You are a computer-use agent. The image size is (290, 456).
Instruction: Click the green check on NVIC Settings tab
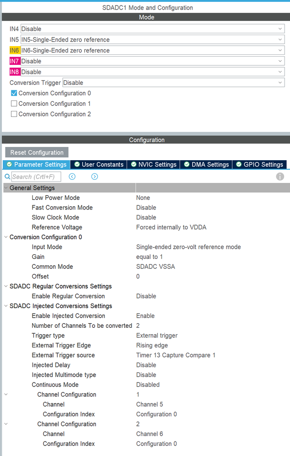pos(134,164)
